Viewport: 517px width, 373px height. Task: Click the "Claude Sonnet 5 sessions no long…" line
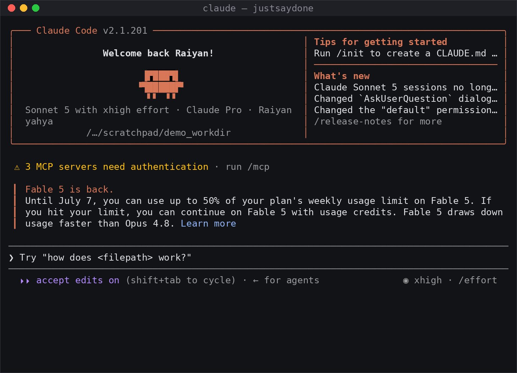tap(406, 88)
